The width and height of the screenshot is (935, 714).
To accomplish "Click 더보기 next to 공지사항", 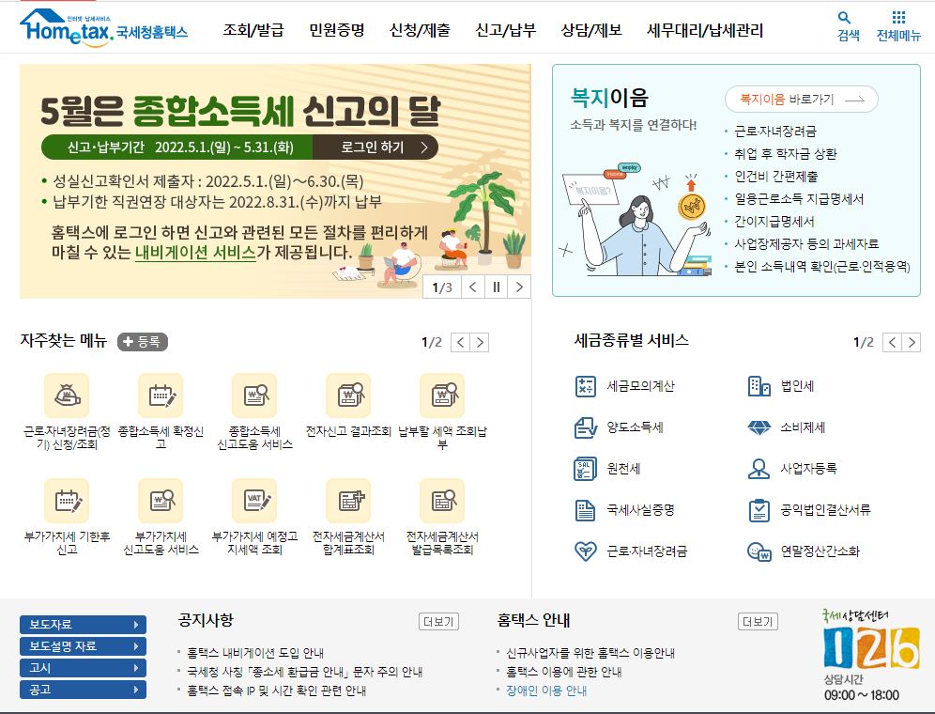I will click(x=441, y=621).
